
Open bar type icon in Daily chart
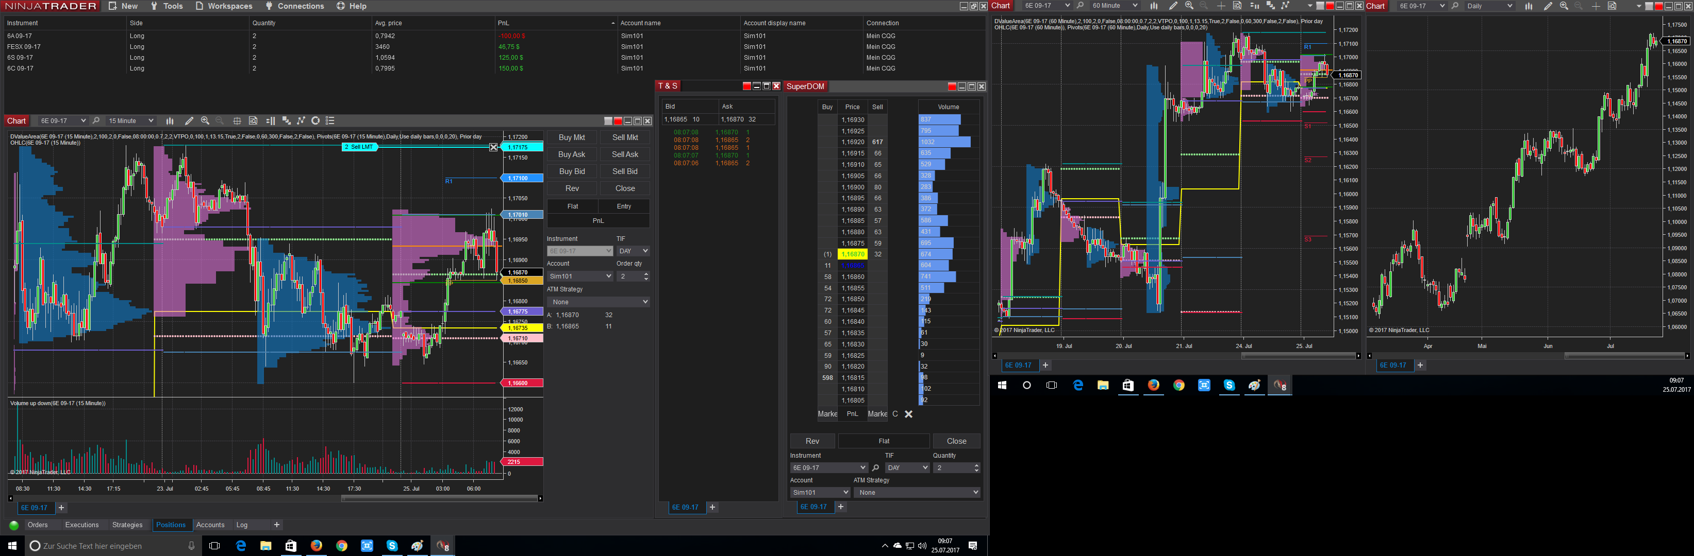pos(1529,6)
